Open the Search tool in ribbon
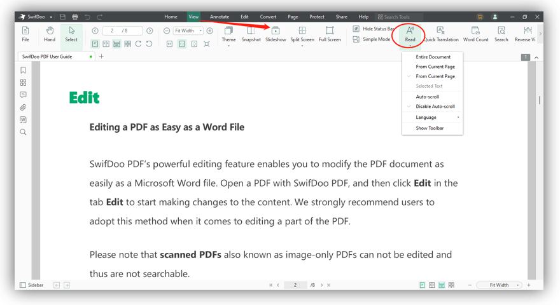Screen dimensions: 560x305 pyautogui.click(x=501, y=34)
